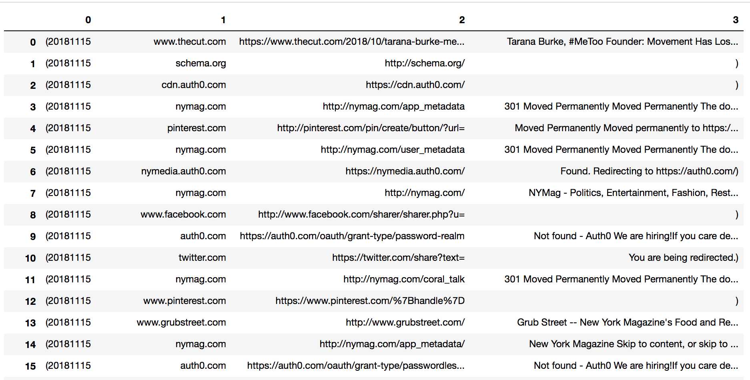Click column header 0
Viewport: 750px width, 380px height.
click(88, 20)
